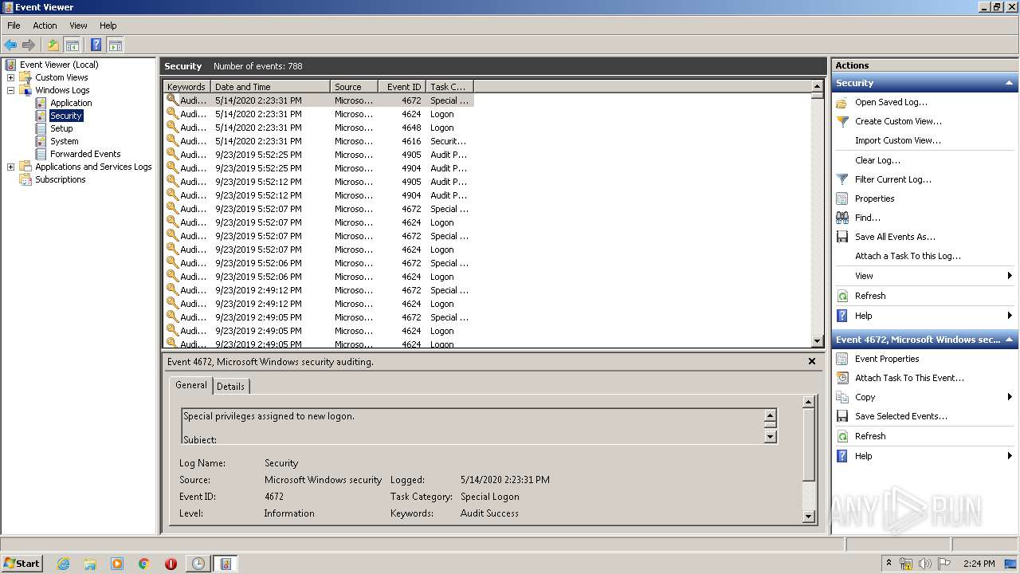Image resolution: width=1020 pixels, height=574 pixels.
Task: Collapse Windows Logs tree node
Action: tap(10, 90)
